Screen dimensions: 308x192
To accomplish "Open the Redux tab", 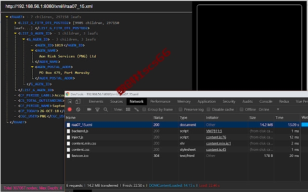I will (284, 101).
